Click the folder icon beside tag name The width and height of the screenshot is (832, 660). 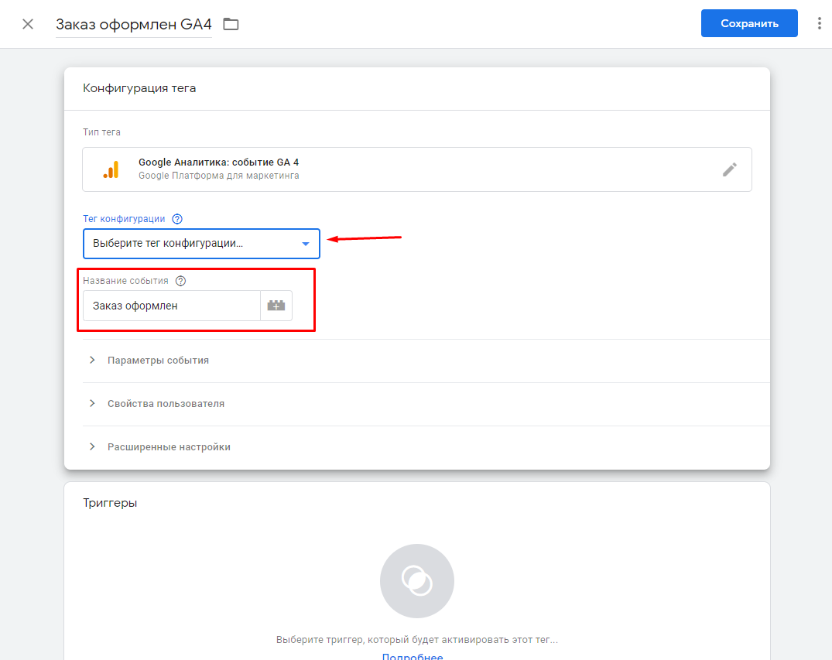pos(231,24)
